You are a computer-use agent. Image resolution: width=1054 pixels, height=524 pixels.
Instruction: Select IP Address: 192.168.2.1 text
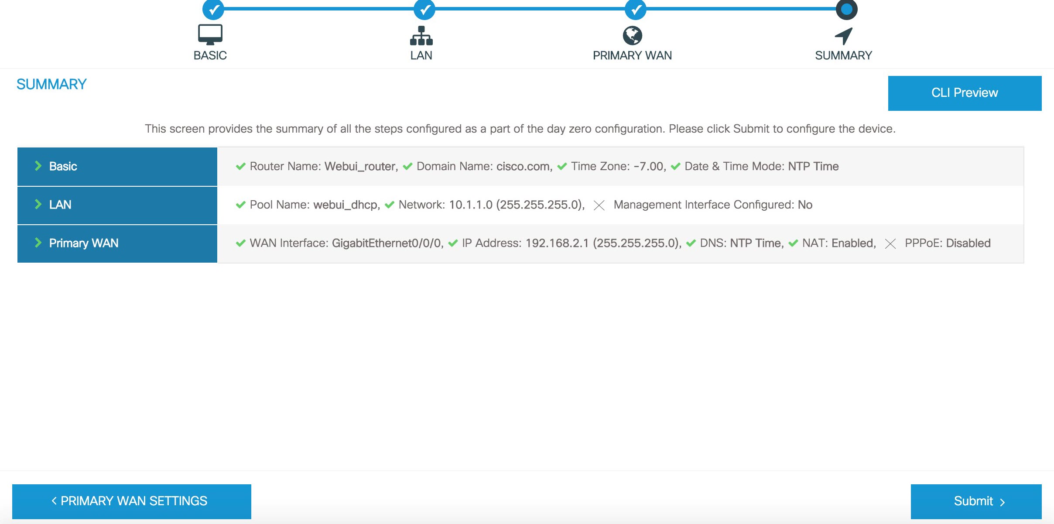click(x=525, y=243)
